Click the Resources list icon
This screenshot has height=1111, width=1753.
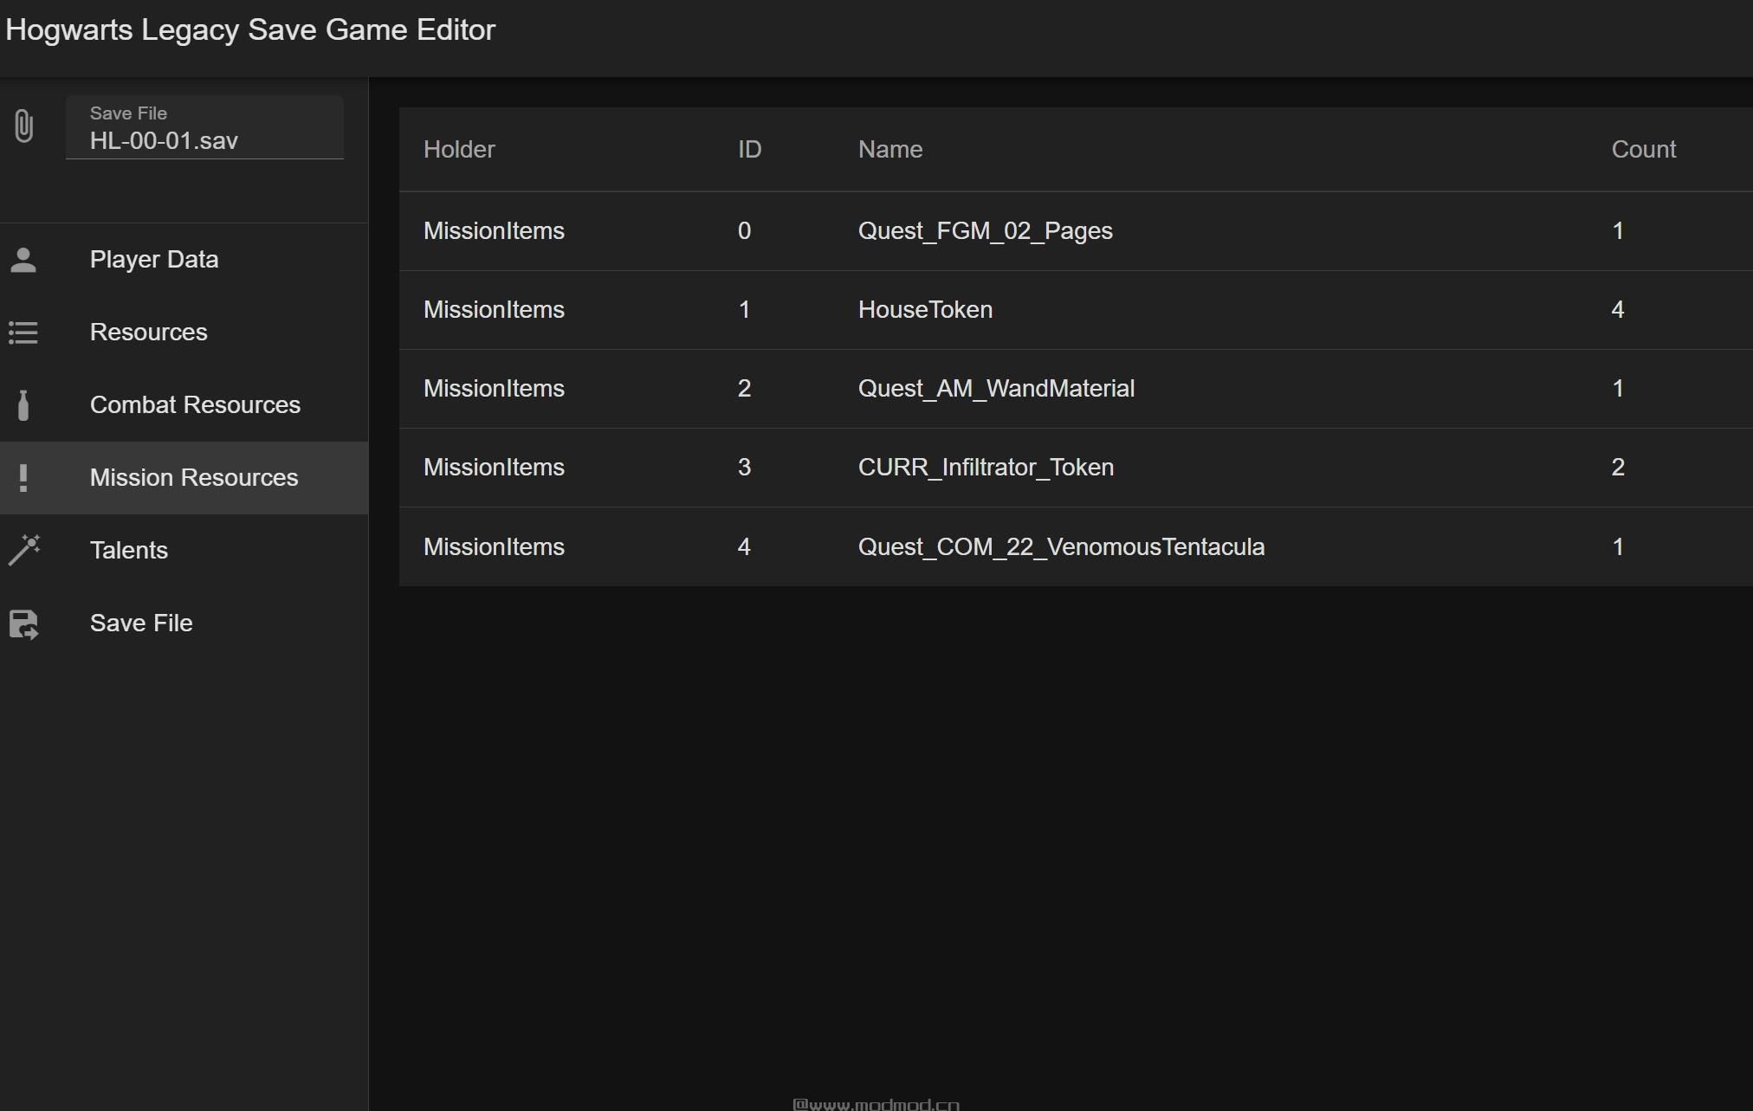tap(23, 333)
